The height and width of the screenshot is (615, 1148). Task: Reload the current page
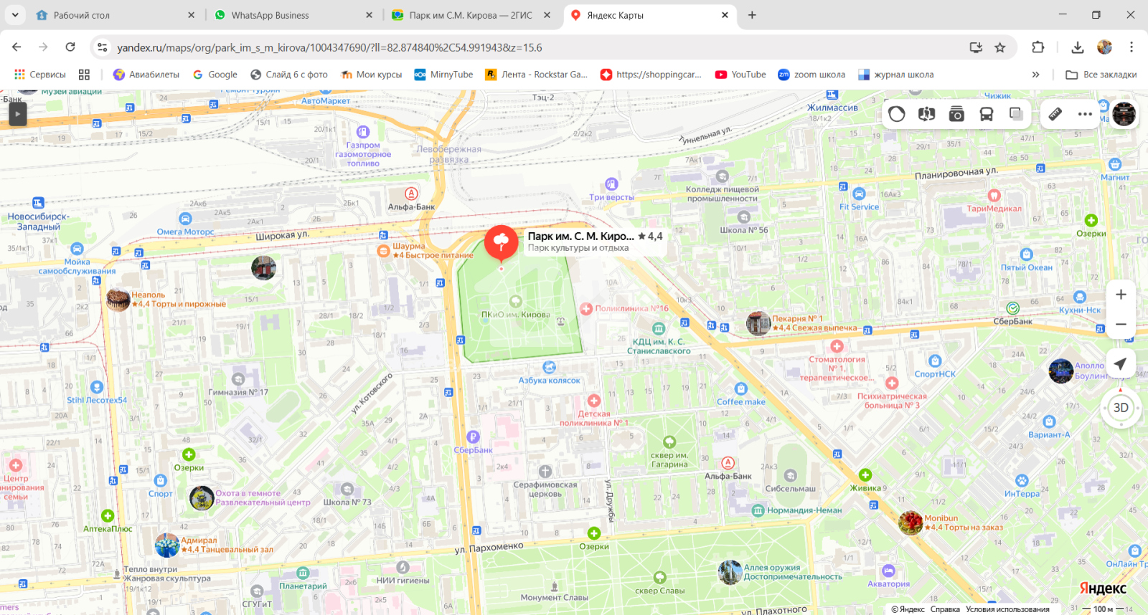click(70, 47)
